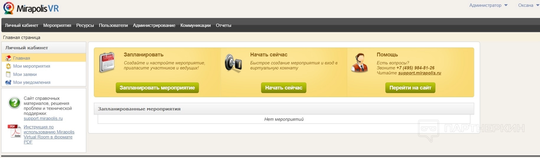The width and height of the screenshot is (540, 158).
Task: Click the PDF Adobe document icon
Action: pos(14,131)
